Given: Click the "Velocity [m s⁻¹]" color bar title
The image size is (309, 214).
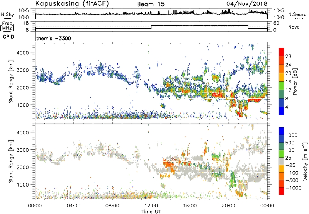Looking at the screenshot, I should 305,161.
